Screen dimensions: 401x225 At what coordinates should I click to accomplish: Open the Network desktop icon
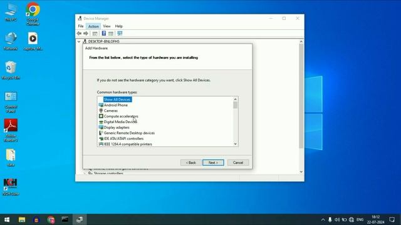pyautogui.click(x=11, y=41)
